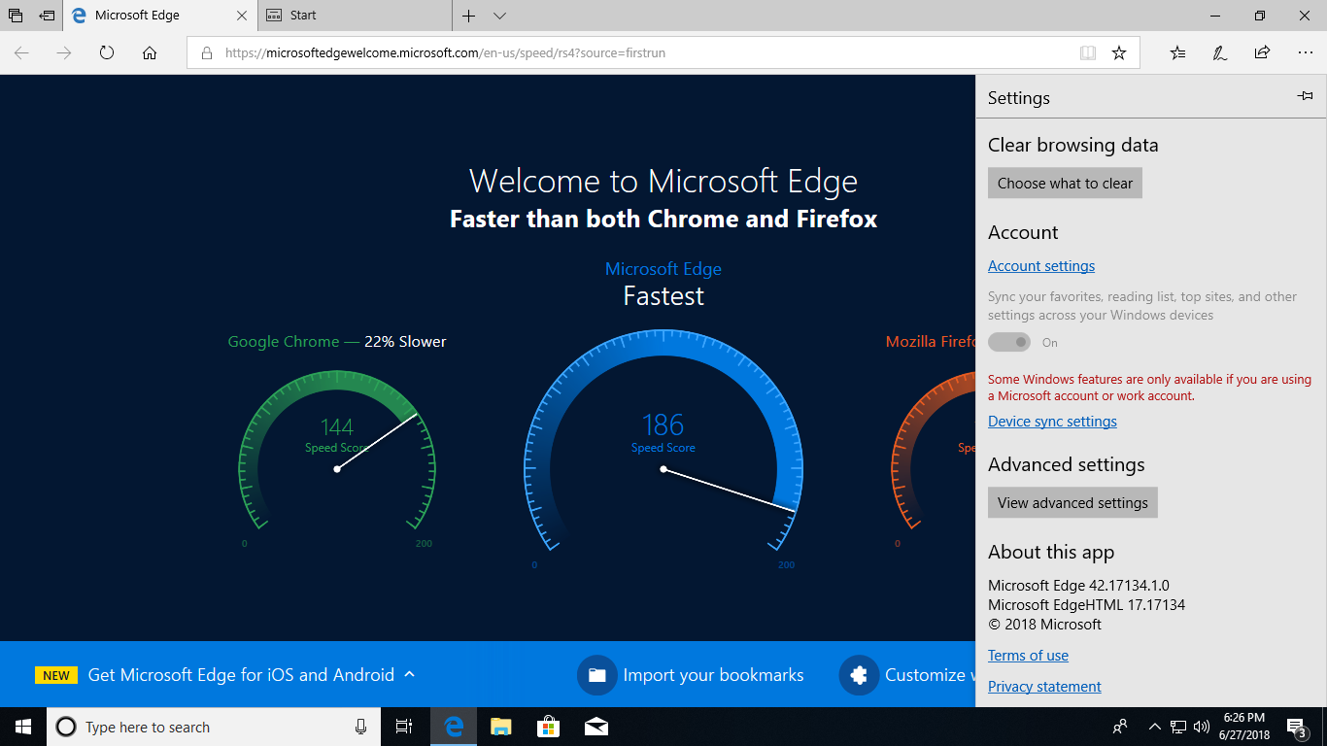Share this page icon
The image size is (1327, 746).
(1262, 53)
